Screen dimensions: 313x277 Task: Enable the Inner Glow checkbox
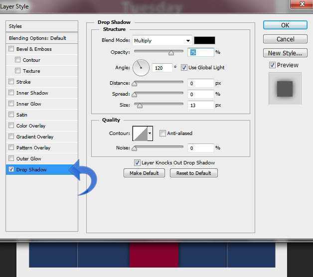coord(11,104)
